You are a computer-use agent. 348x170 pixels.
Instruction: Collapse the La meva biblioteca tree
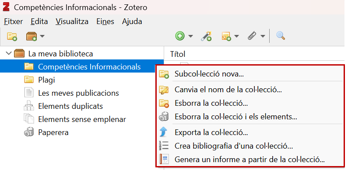[x=9, y=53]
